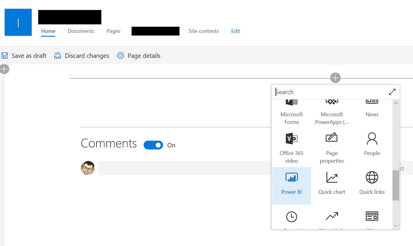Open Site contents
Image resolution: width=413 pixels, height=246 pixels.
tap(204, 31)
